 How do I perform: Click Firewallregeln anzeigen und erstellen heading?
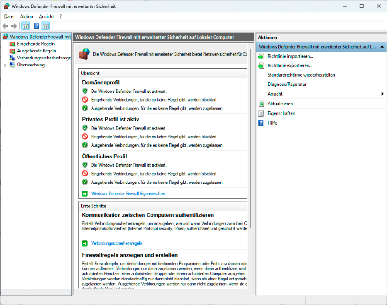pos(130,255)
